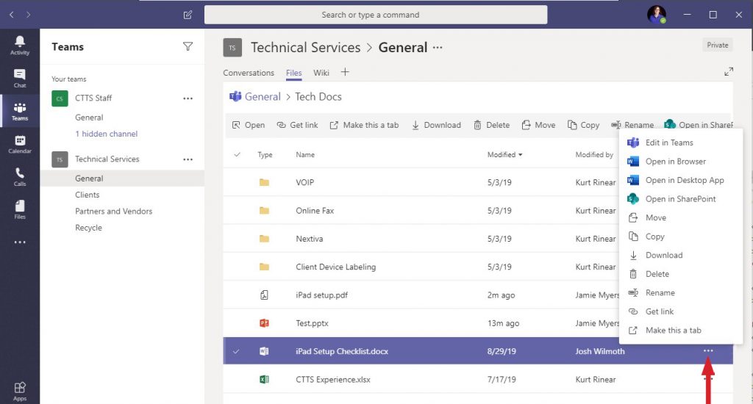Open the Client Device Labeling folder name
The height and width of the screenshot is (404, 753).
pyautogui.click(x=335, y=267)
